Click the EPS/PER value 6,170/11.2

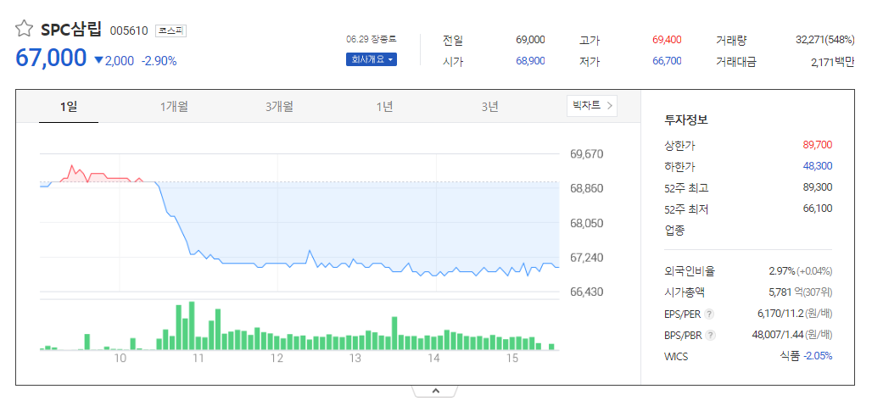[x=780, y=314]
